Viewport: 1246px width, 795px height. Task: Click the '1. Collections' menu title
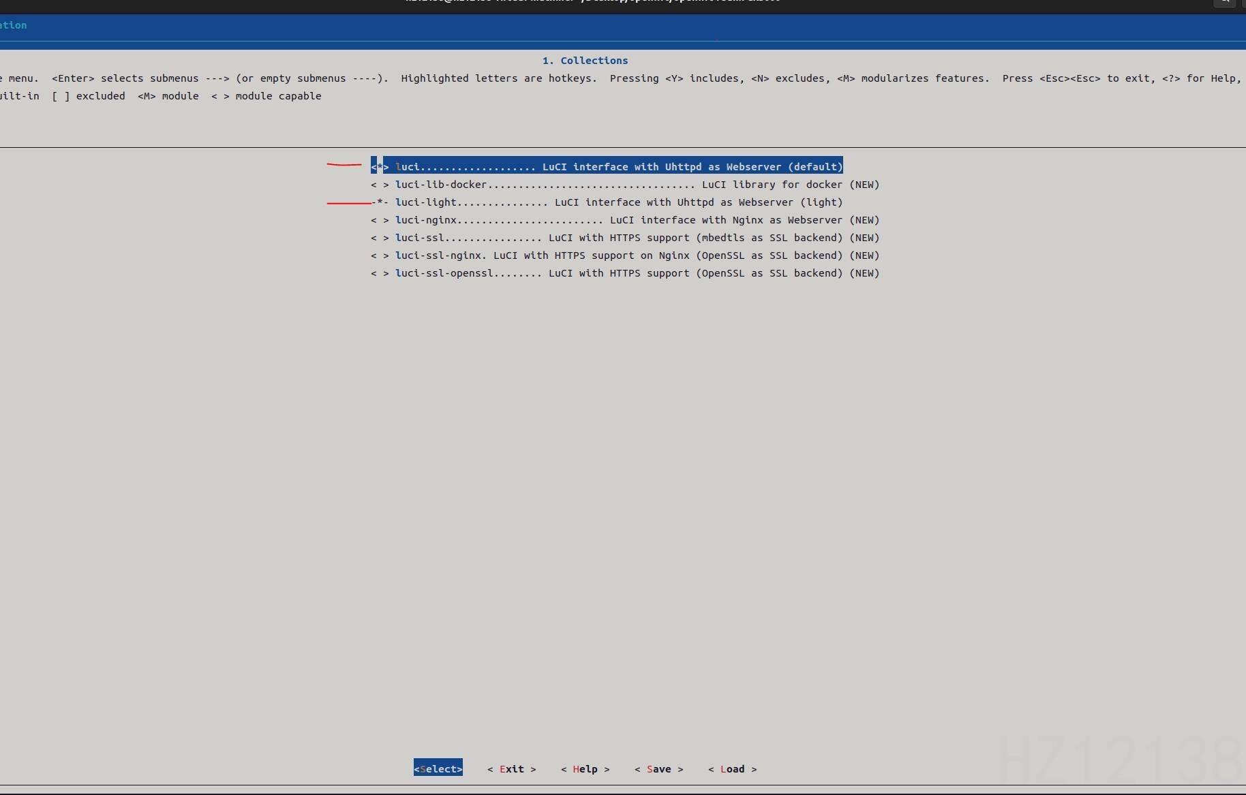(x=585, y=61)
